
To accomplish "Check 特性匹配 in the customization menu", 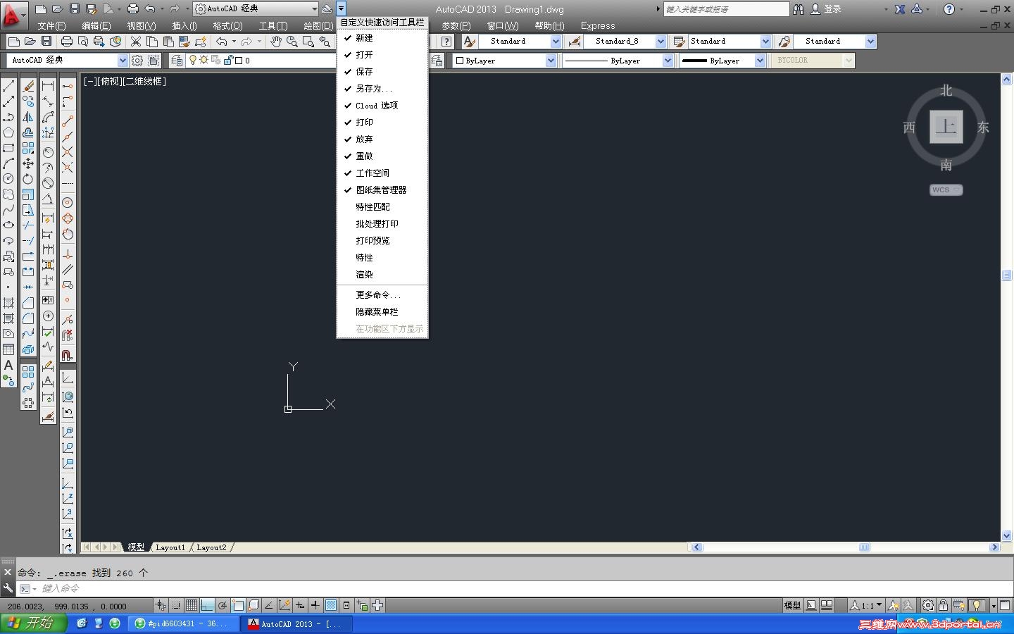I will coord(372,206).
